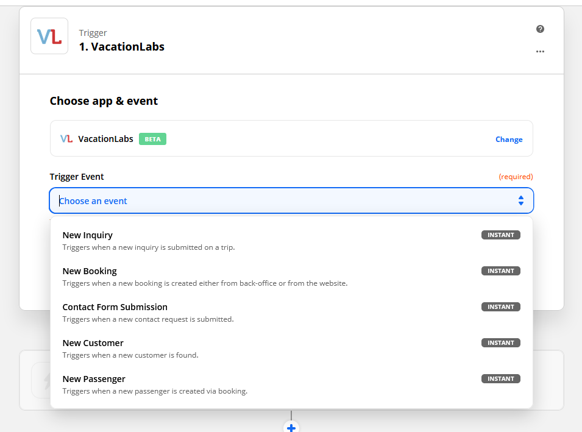This screenshot has height=432, width=582.
Task: Click INSTANT badge for Contact Form Submission
Action: pos(501,307)
